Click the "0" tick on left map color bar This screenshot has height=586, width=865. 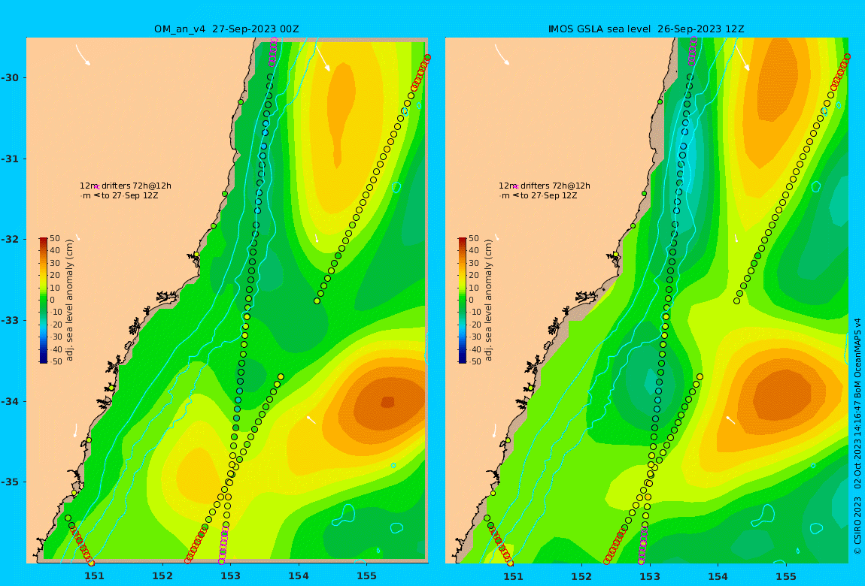(53, 301)
